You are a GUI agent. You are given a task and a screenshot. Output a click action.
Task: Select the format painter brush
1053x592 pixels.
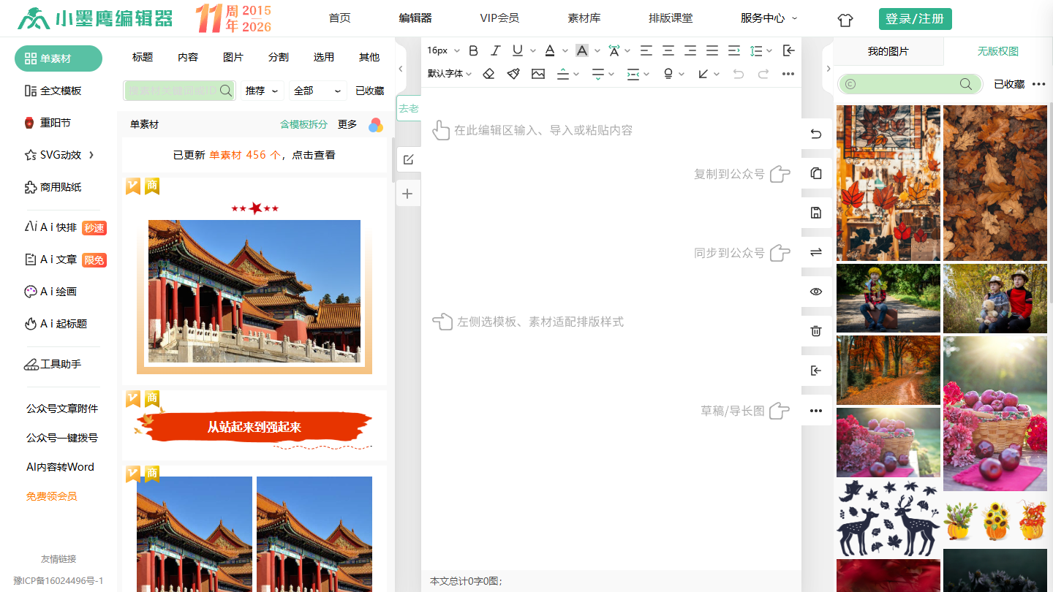(513, 74)
